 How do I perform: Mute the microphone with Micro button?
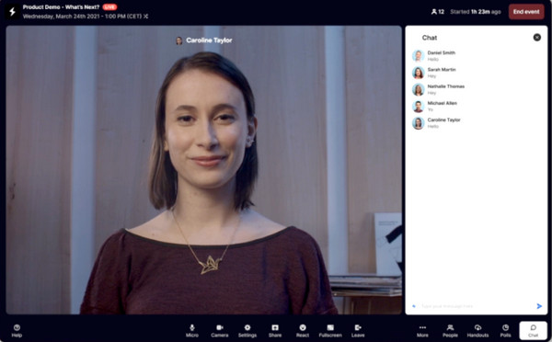192,331
